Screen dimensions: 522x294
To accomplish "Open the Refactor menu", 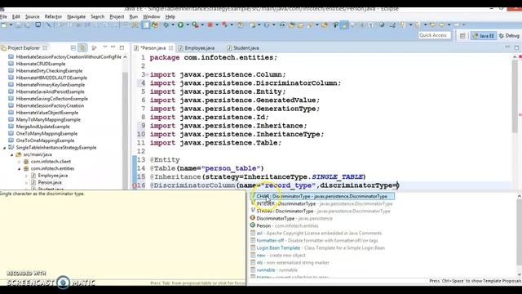I will click(53, 16).
